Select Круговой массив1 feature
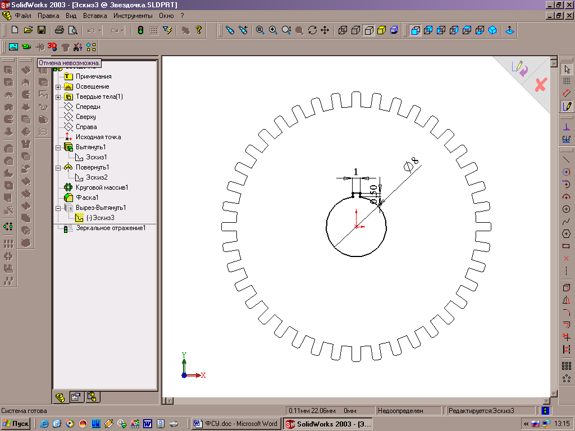Viewport: 575px width, 431px height. [x=102, y=187]
